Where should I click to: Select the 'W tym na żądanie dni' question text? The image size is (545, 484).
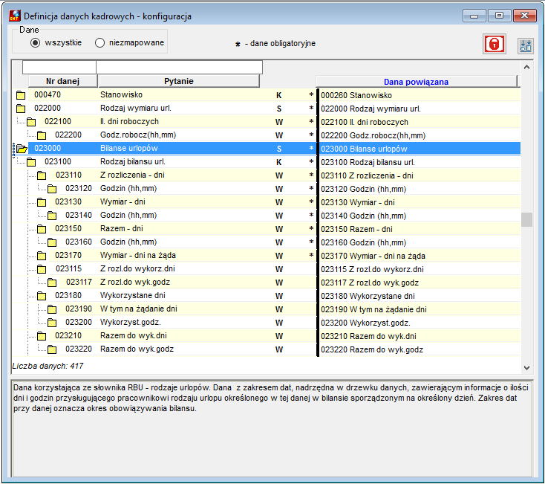point(139,309)
